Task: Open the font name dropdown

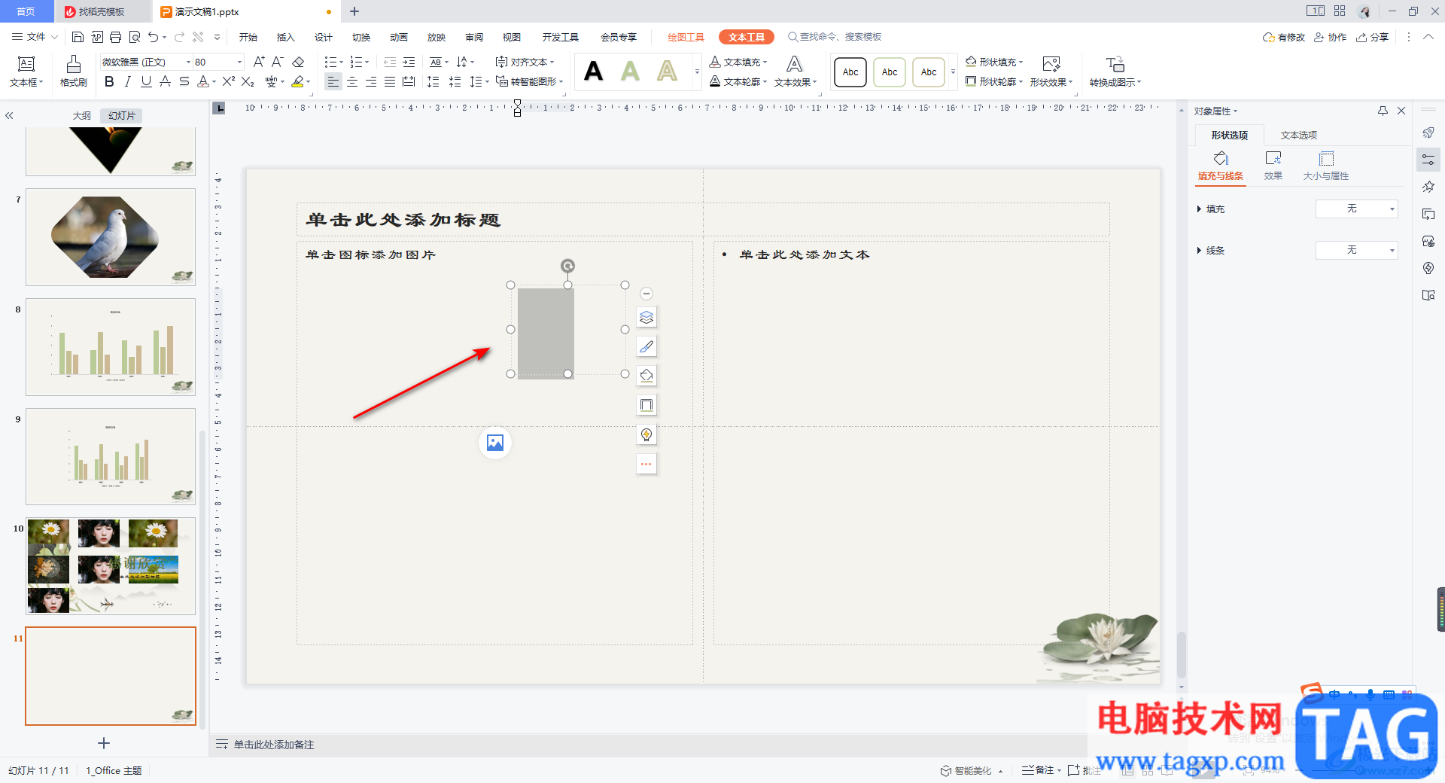Action: point(188,62)
